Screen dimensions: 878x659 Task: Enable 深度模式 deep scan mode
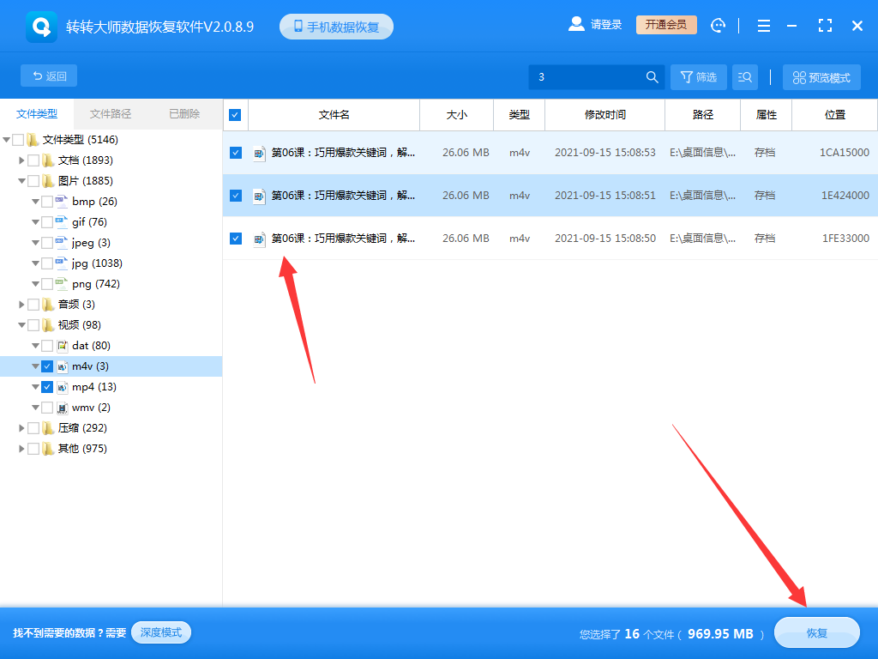(160, 632)
